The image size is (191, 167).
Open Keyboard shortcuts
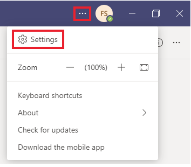(50, 96)
